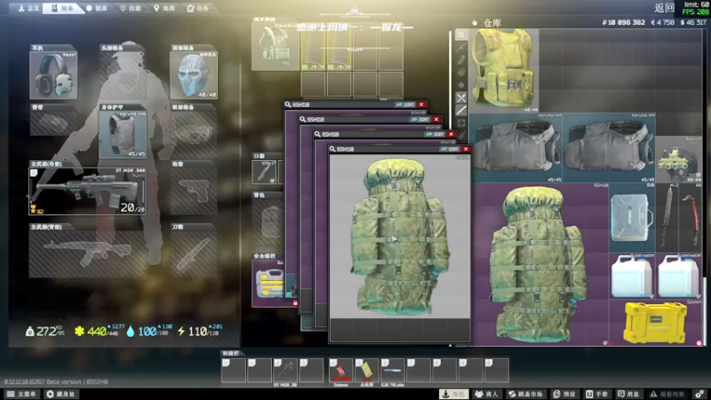Select the M-2 sword in stash
711x400 pixels.
(667, 218)
